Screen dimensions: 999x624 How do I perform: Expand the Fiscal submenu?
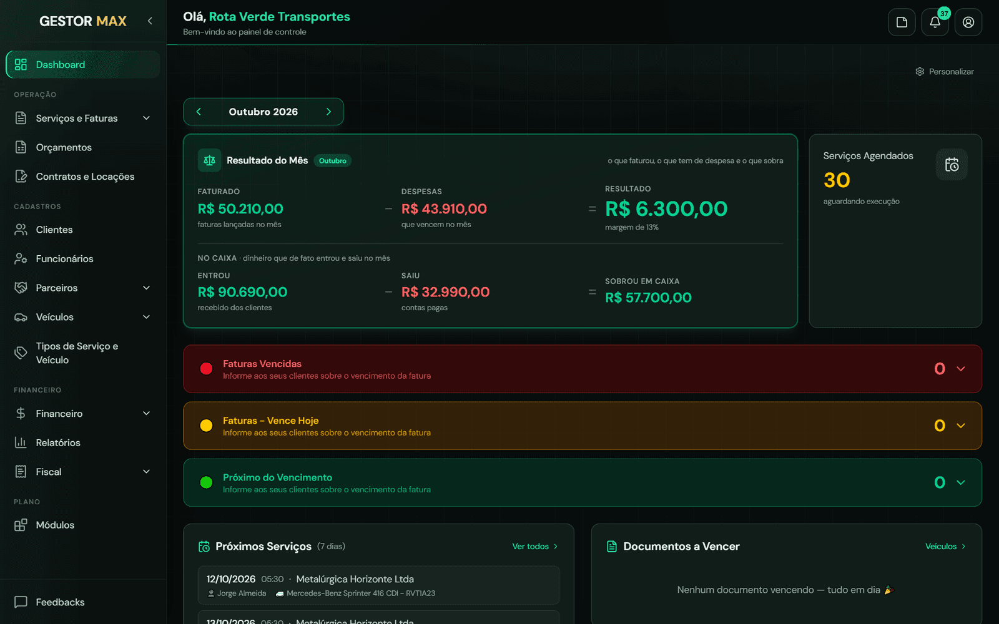(147, 472)
